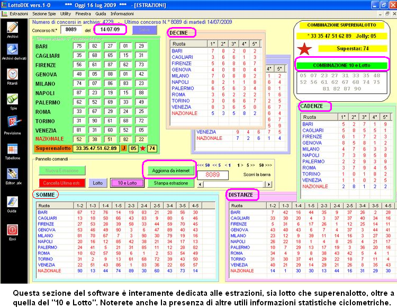
Task: Open the Informazioni menu
Action: click(x=122, y=14)
